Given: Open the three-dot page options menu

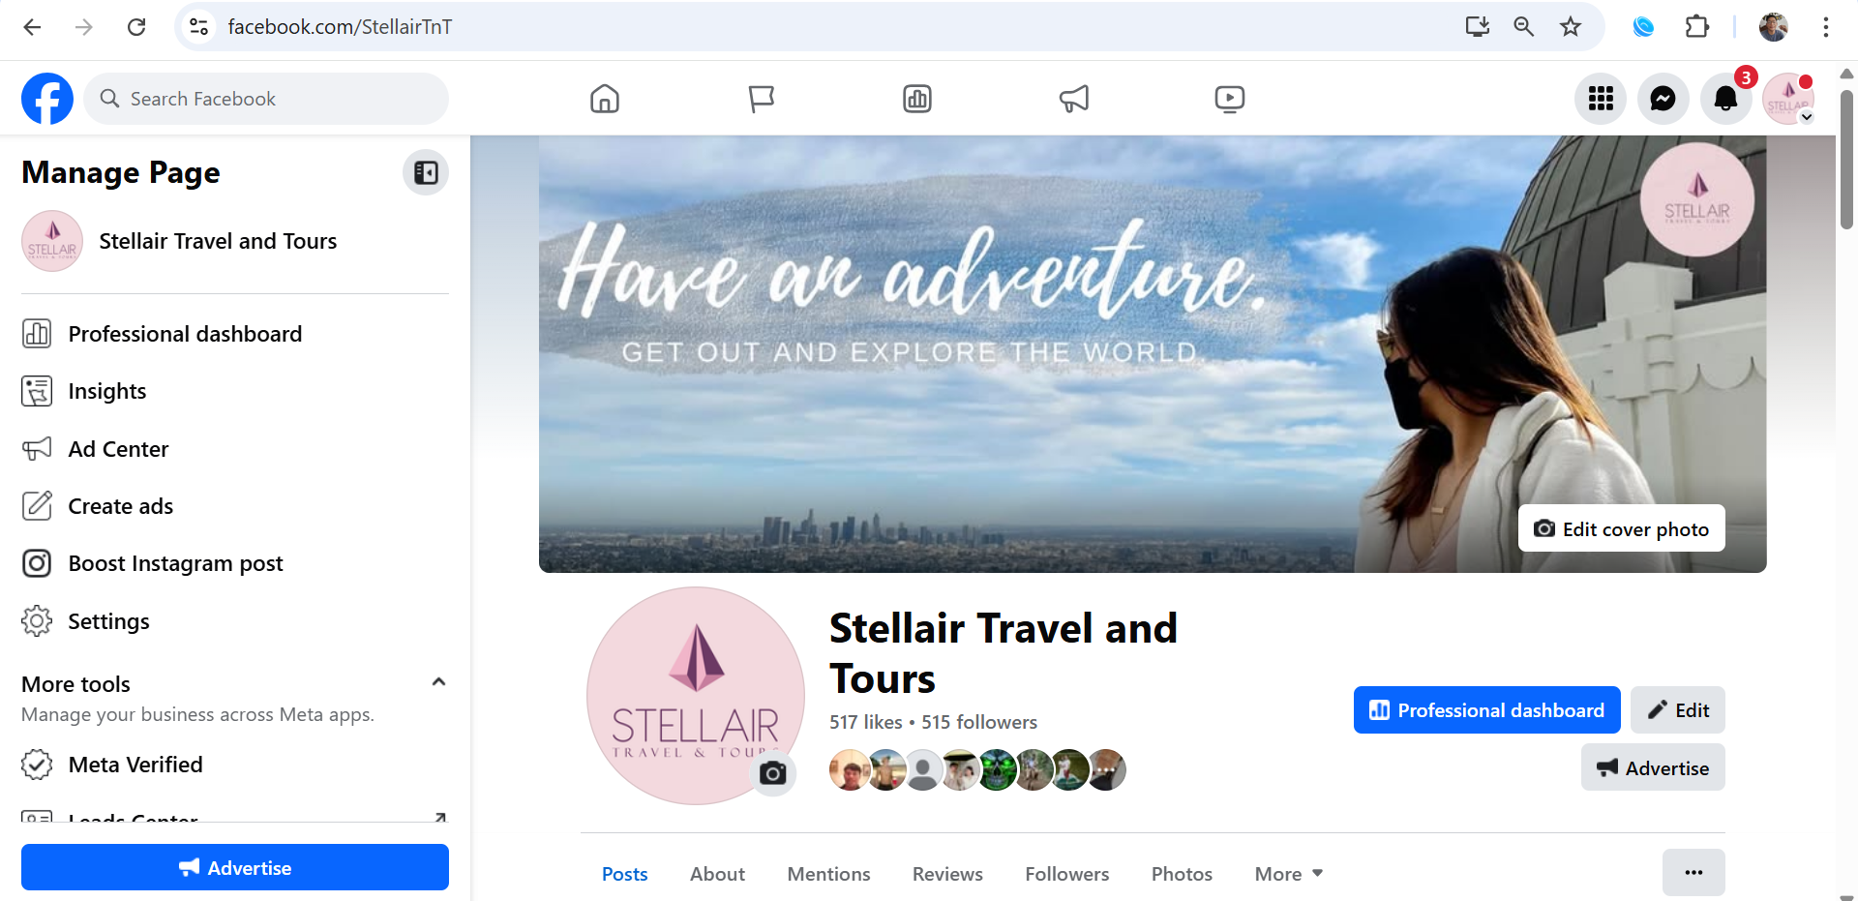Looking at the screenshot, I should pos(1693,873).
